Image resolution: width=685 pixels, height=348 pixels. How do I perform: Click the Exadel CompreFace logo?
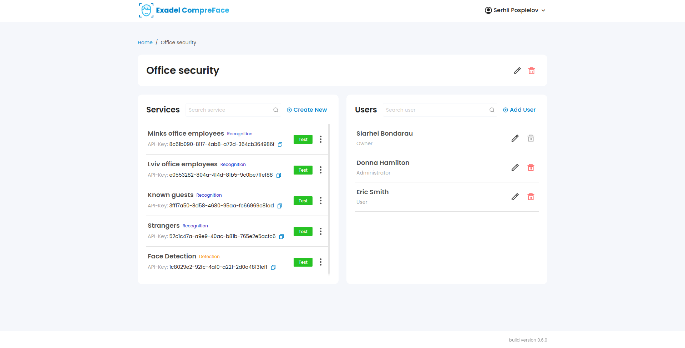pos(184,10)
